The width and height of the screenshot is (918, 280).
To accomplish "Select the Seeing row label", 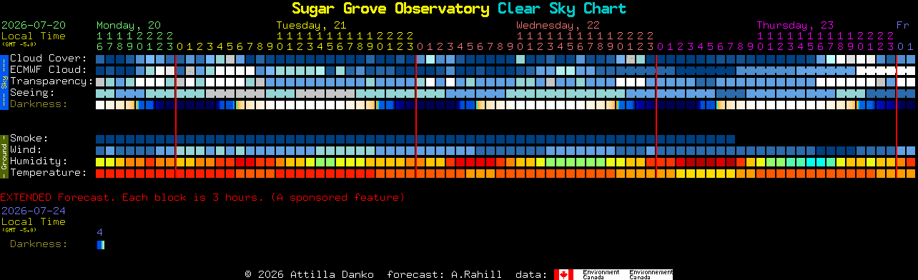I will pos(32,92).
